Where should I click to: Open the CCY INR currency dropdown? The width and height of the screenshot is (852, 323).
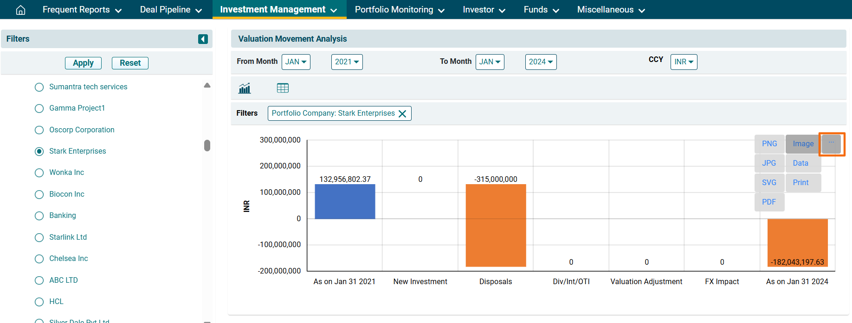(684, 62)
